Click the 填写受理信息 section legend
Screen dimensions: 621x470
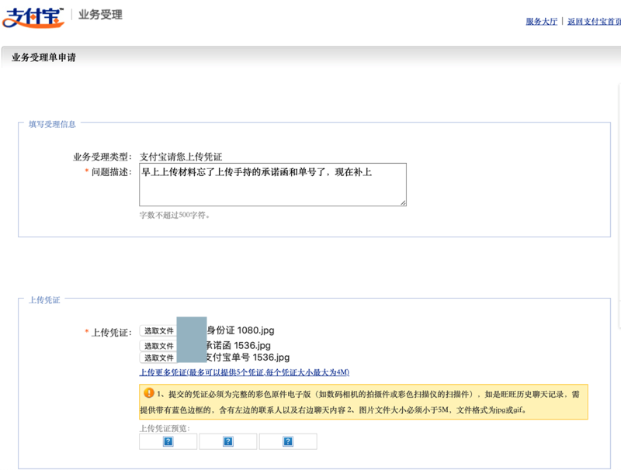tap(52, 124)
